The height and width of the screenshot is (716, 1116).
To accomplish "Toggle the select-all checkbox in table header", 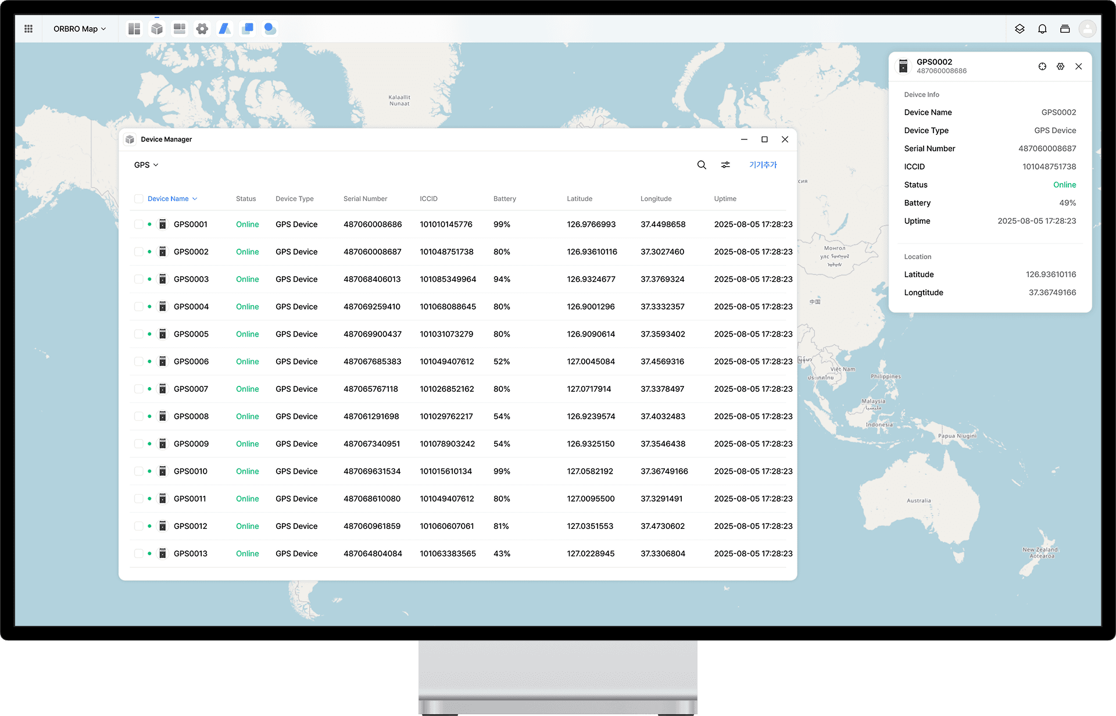I will (x=138, y=199).
